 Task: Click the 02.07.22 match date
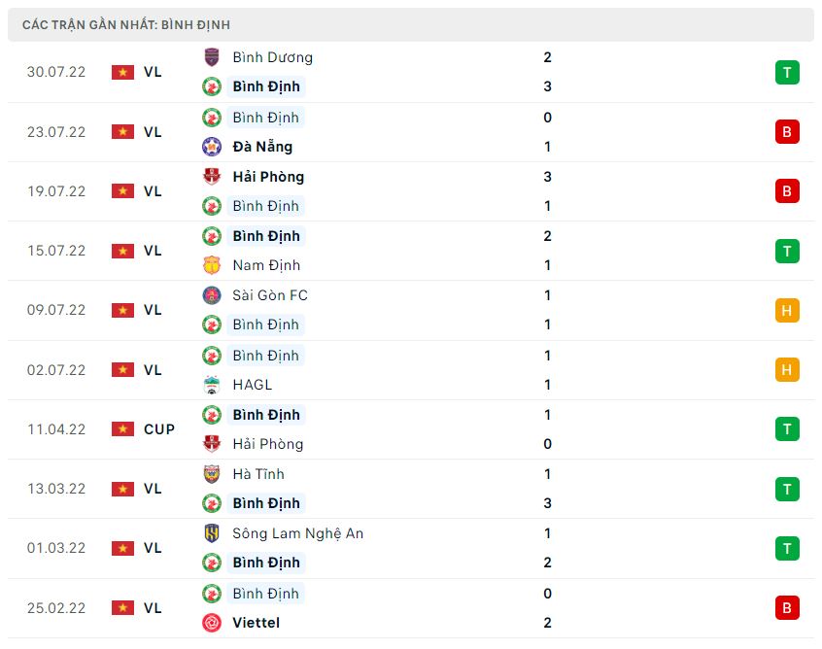56,370
